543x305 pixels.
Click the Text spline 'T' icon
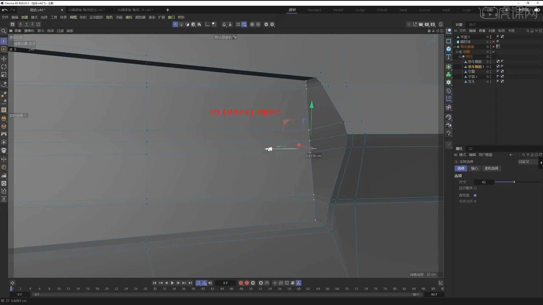[x=449, y=57]
